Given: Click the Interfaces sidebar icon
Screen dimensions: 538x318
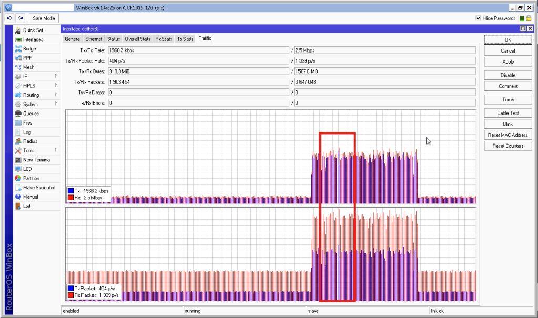Looking at the screenshot, I should (x=18, y=39).
